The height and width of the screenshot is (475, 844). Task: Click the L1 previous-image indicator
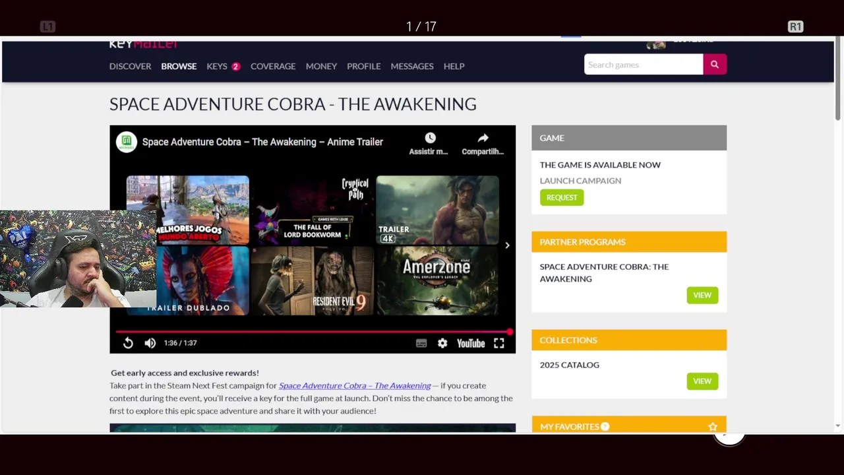tap(47, 26)
